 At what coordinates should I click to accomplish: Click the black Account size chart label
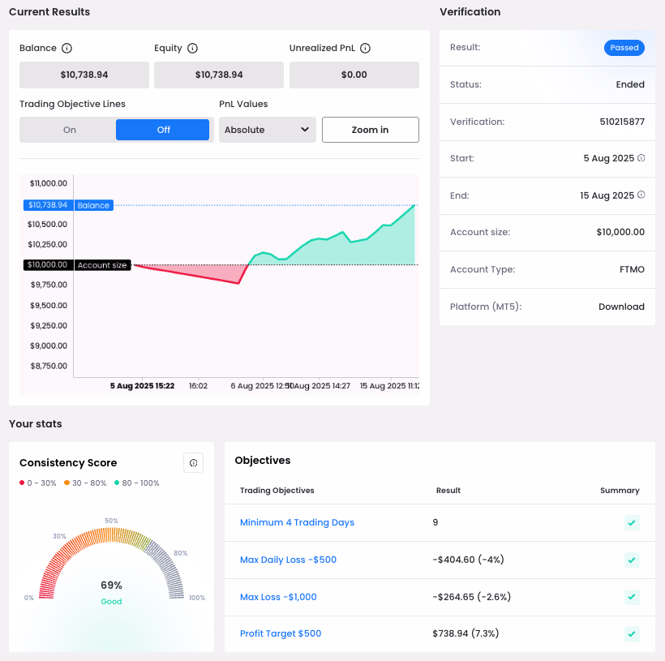[x=77, y=264]
